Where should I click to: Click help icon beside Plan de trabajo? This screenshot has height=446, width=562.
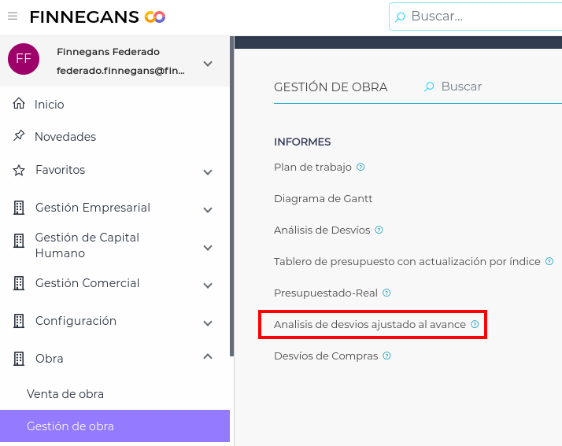[360, 167]
